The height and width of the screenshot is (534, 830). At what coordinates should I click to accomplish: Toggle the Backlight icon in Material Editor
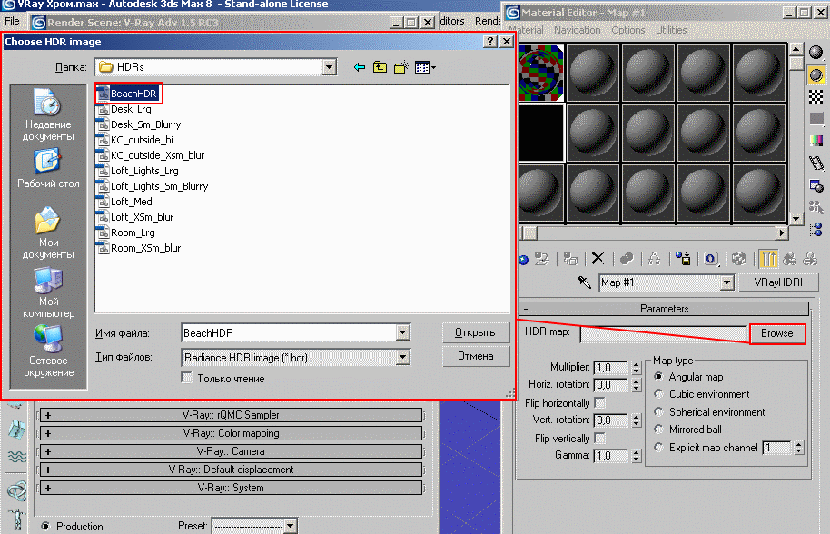[x=816, y=74]
